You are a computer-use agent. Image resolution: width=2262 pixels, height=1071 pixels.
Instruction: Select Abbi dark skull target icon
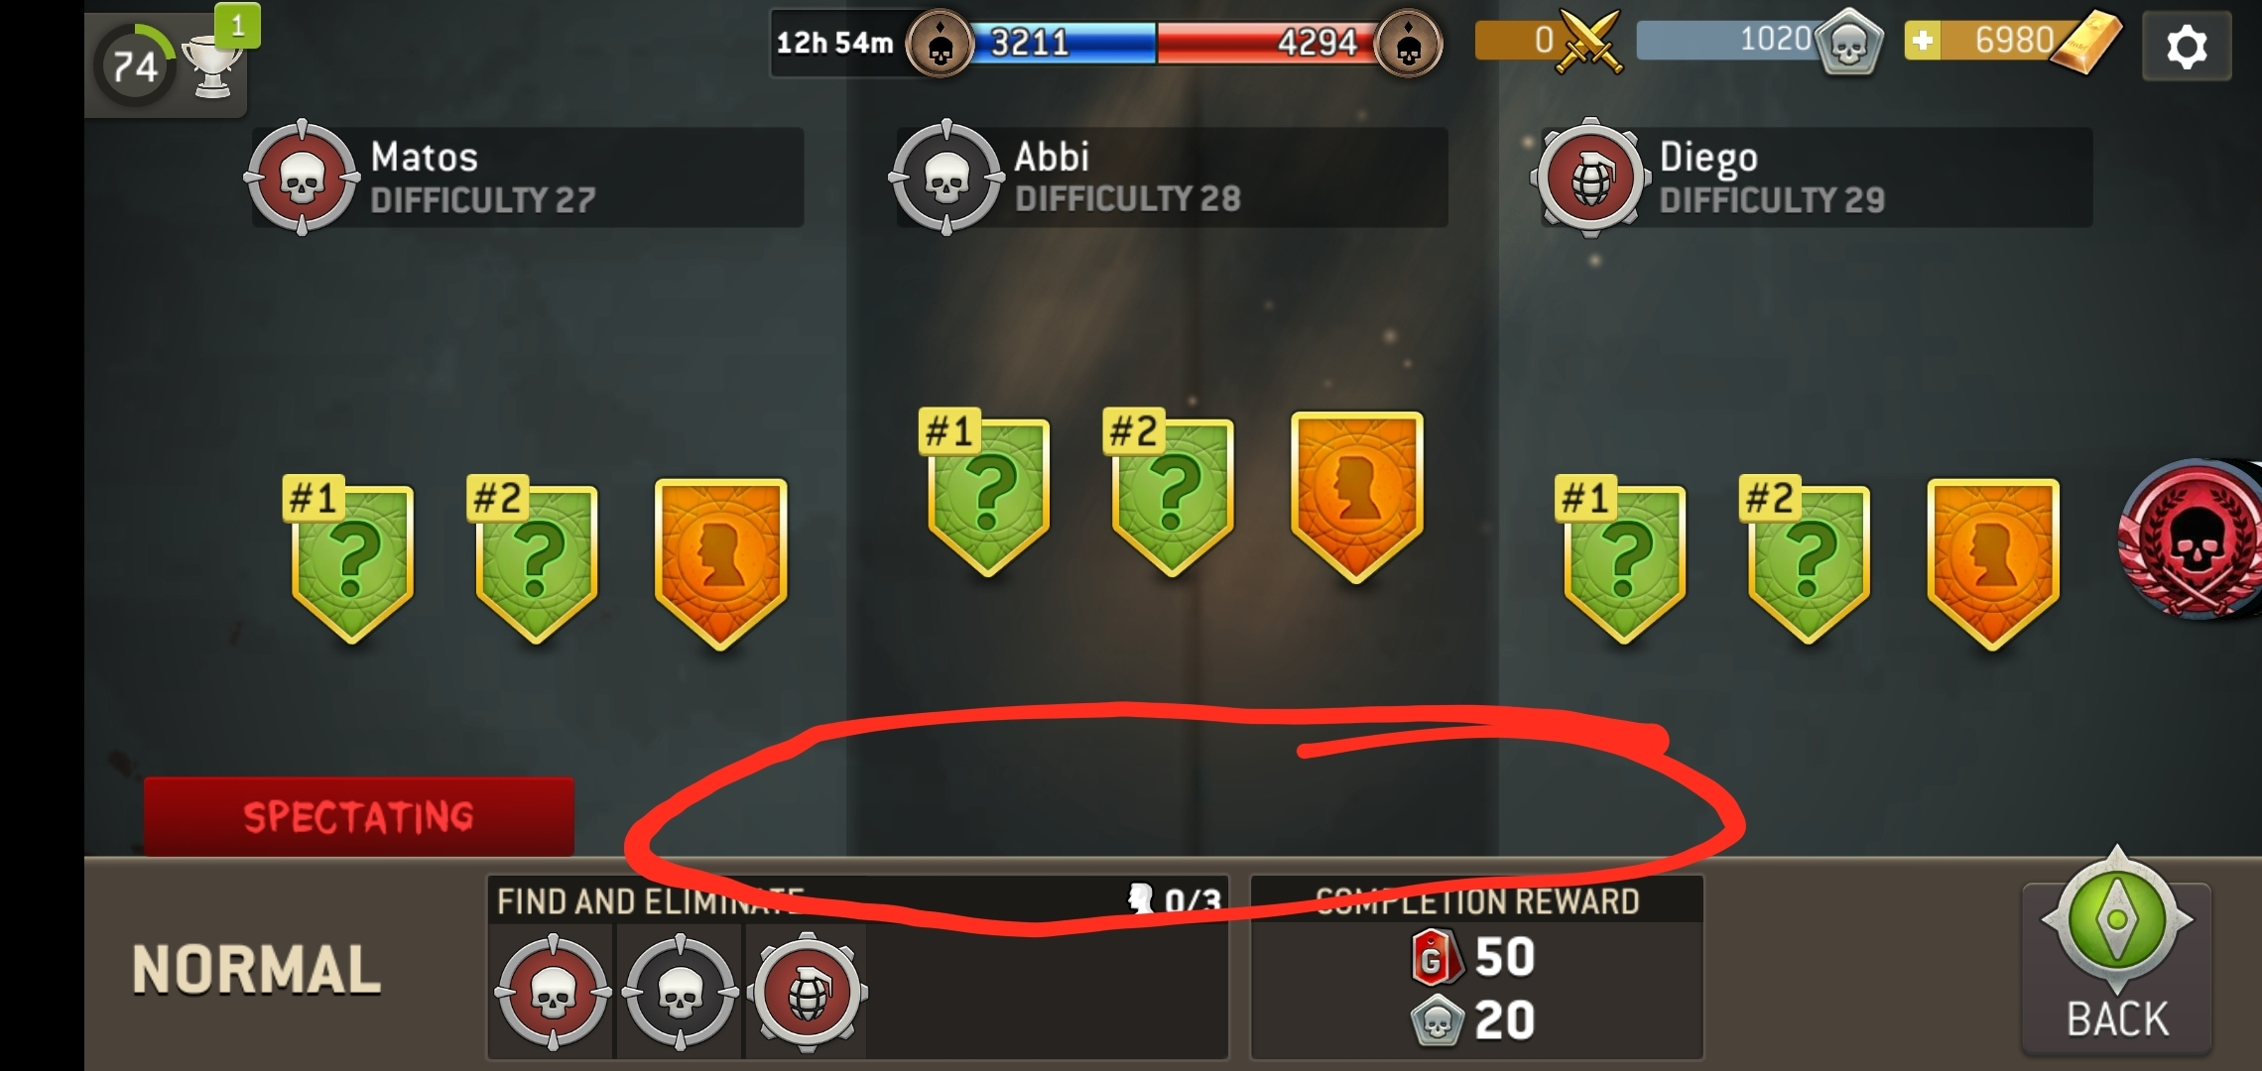(946, 178)
